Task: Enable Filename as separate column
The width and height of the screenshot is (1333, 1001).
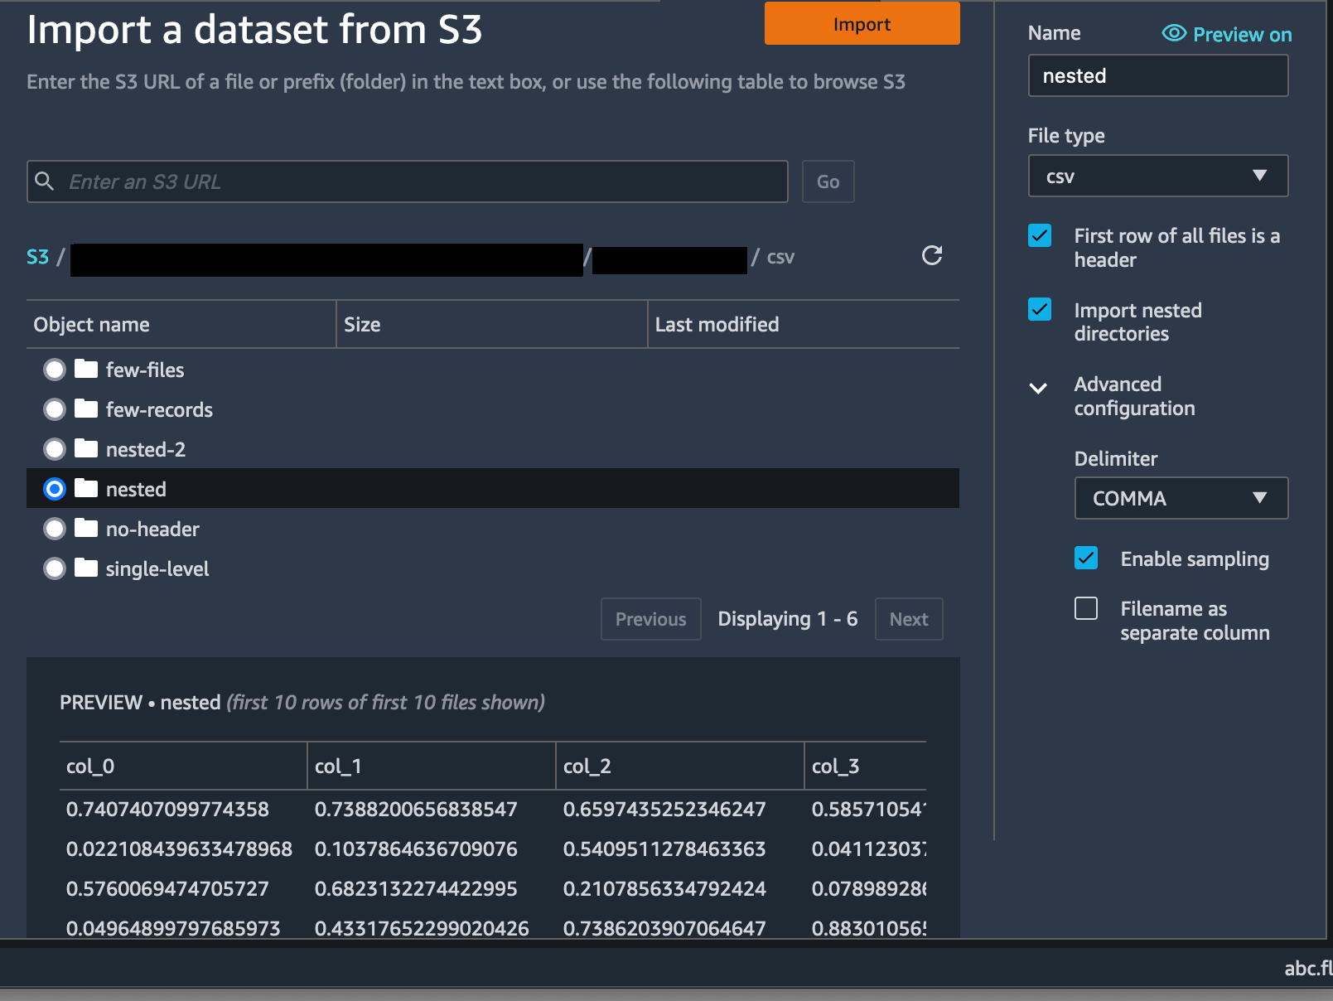Action: pyautogui.click(x=1086, y=609)
